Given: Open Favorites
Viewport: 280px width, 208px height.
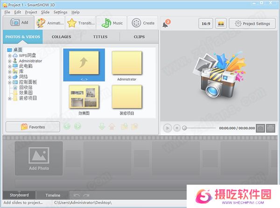Looking at the screenshot, I should pos(33,127).
